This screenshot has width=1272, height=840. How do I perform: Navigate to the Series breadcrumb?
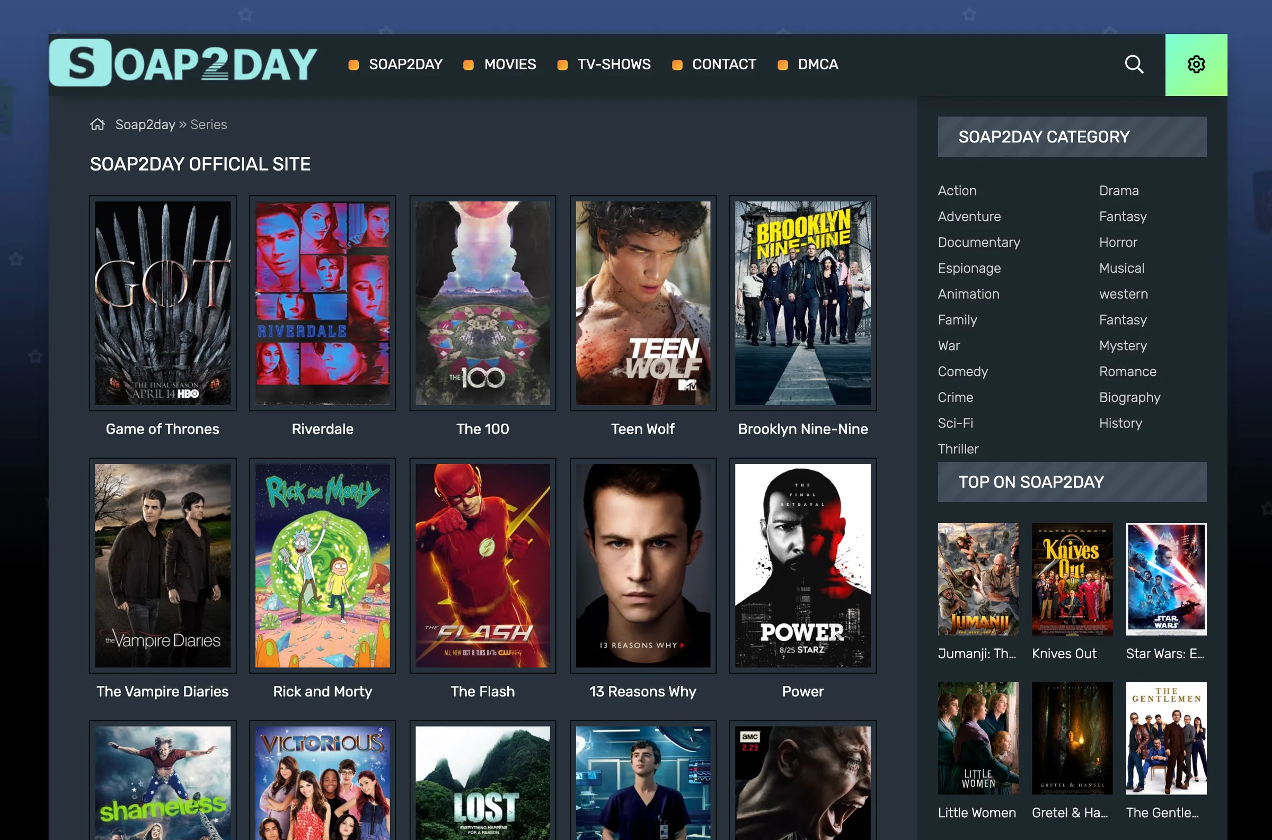(x=208, y=123)
